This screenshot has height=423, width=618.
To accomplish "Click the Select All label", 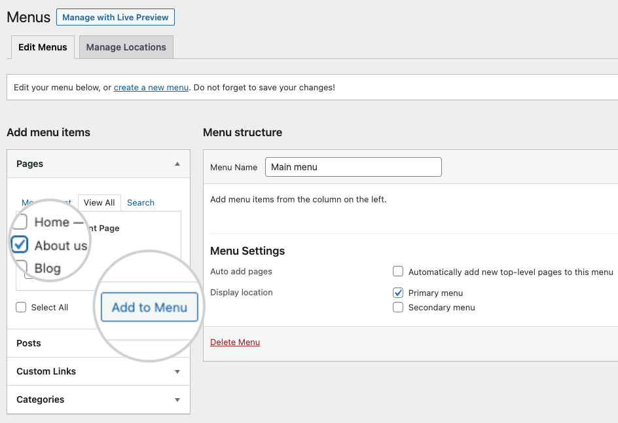I will pyautogui.click(x=50, y=308).
